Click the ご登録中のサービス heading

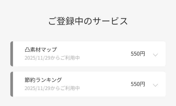coord(88,21)
